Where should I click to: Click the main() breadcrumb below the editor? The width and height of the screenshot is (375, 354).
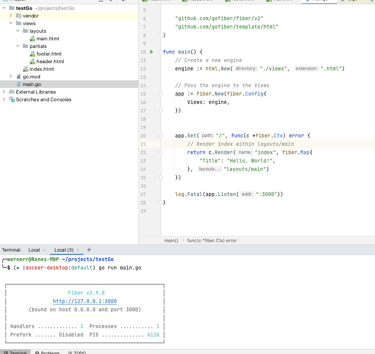(x=171, y=240)
